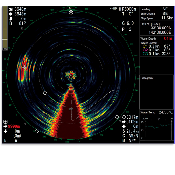
Task: Click the down arrow depth icon beside 0m top-left
Action: point(11,19)
